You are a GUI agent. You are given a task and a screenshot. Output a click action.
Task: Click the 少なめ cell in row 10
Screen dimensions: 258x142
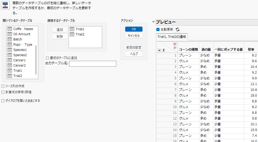click(x=206, y=107)
